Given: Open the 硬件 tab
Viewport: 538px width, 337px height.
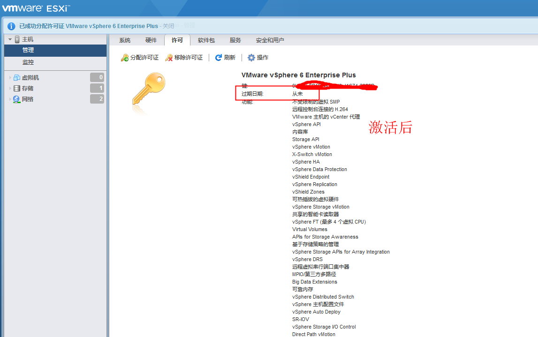Looking at the screenshot, I should click(x=151, y=40).
